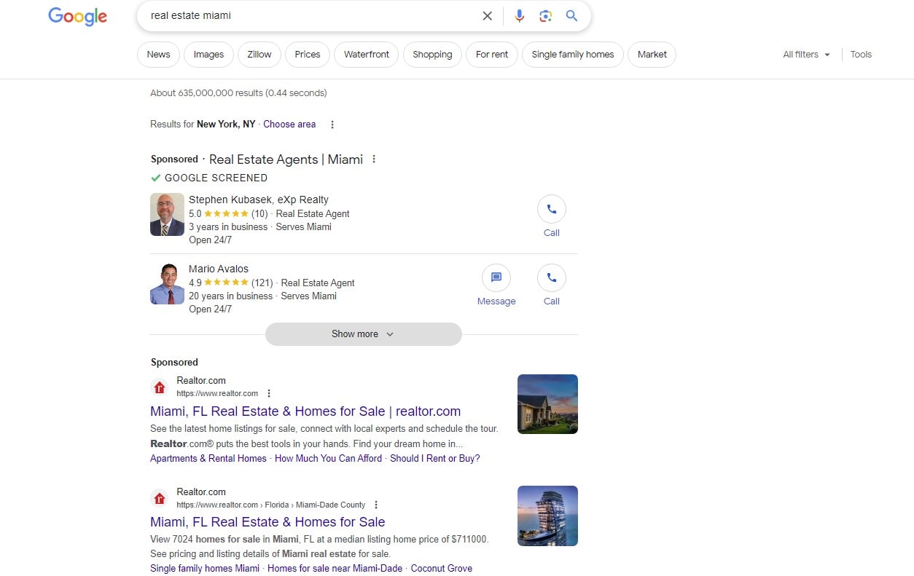Click sponsored result house thumbnail image

pos(547,404)
